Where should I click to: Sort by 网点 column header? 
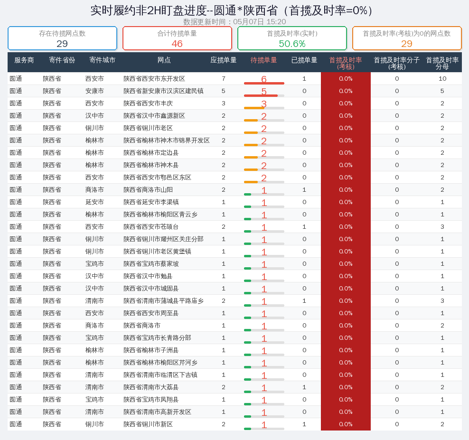(164, 60)
